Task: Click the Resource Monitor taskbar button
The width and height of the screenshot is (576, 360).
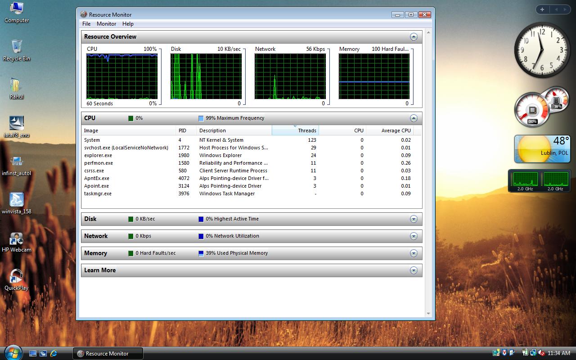Action: click(108, 354)
